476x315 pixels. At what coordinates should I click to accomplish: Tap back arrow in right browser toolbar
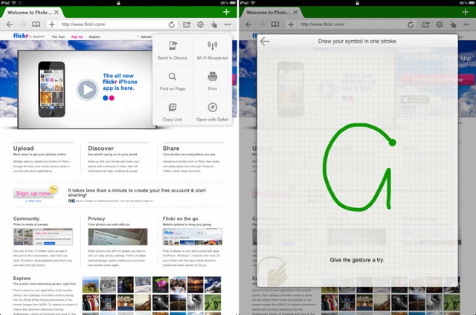(248, 25)
